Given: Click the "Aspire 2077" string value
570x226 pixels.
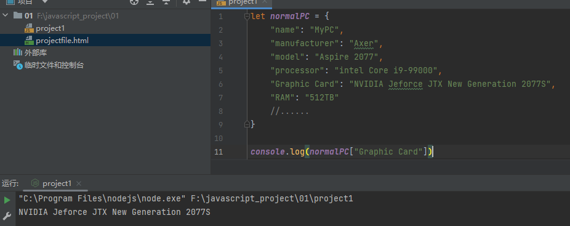Looking at the screenshot, I should (x=347, y=57).
